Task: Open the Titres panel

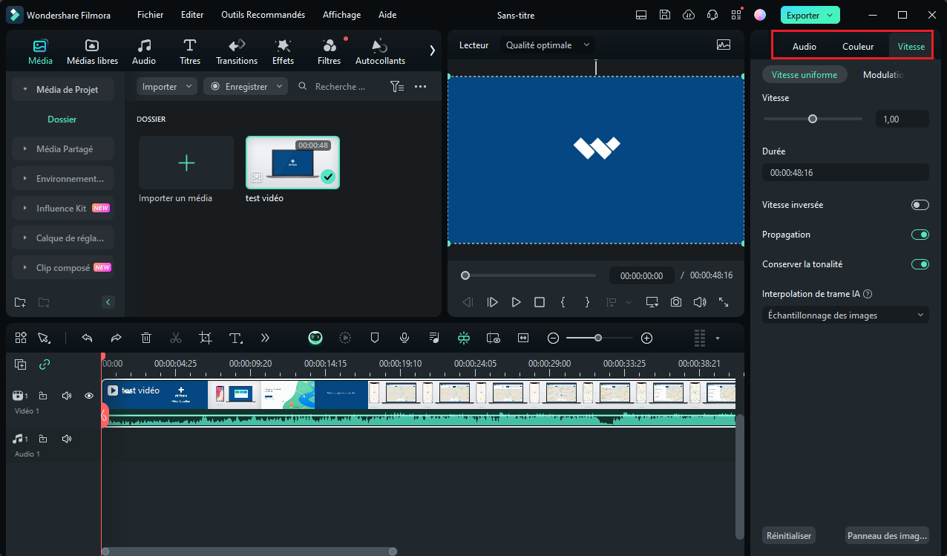Action: tap(190, 52)
